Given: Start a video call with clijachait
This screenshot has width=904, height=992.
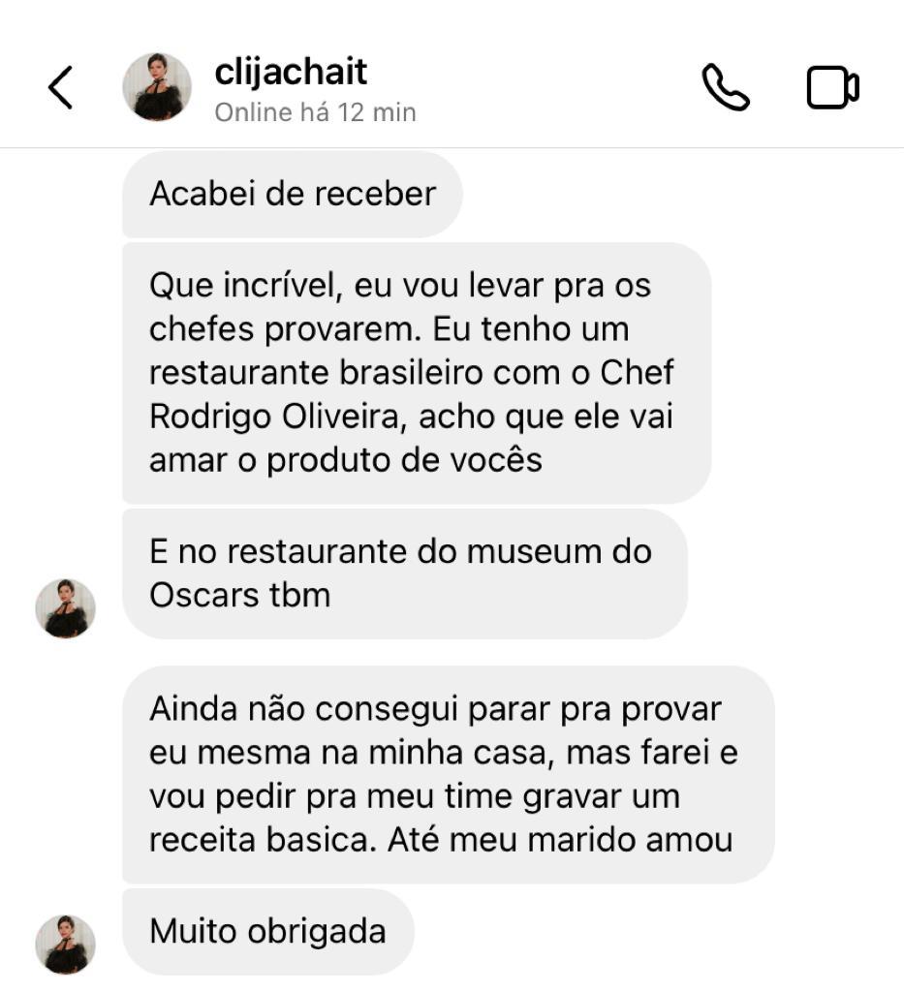Looking at the screenshot, I should click(832, 87).
